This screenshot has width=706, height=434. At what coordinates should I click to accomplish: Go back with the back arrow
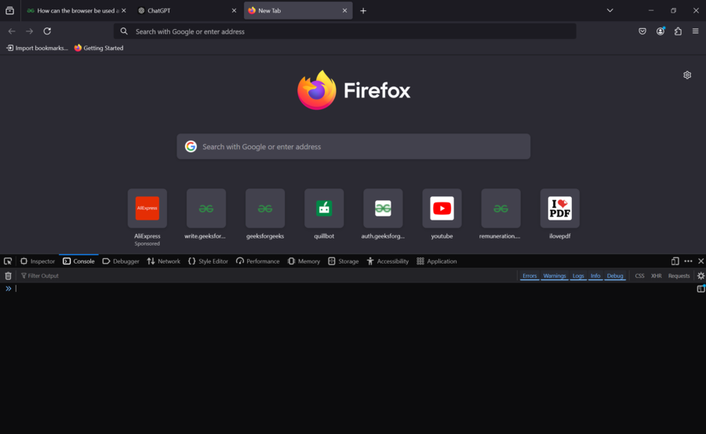point(12,31)
